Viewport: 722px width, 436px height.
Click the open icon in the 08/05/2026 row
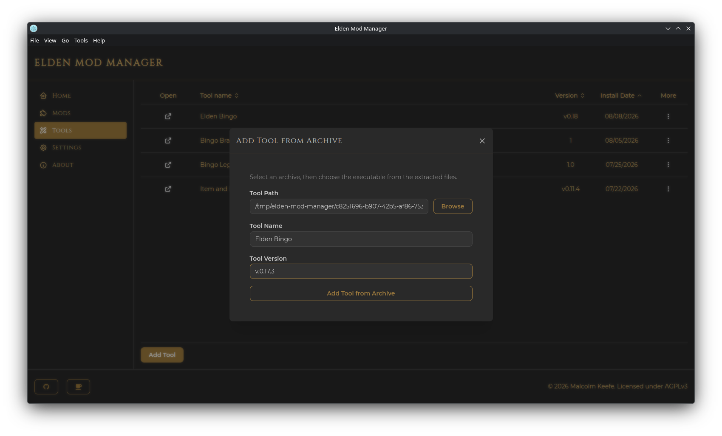pos(168,141)
